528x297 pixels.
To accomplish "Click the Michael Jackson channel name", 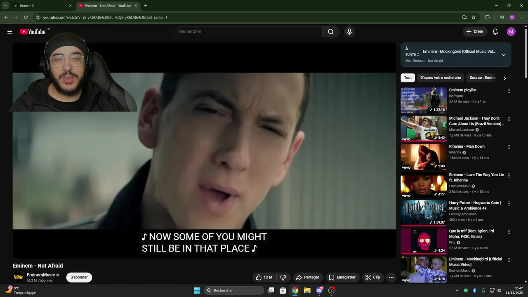I will click(462, 130).
